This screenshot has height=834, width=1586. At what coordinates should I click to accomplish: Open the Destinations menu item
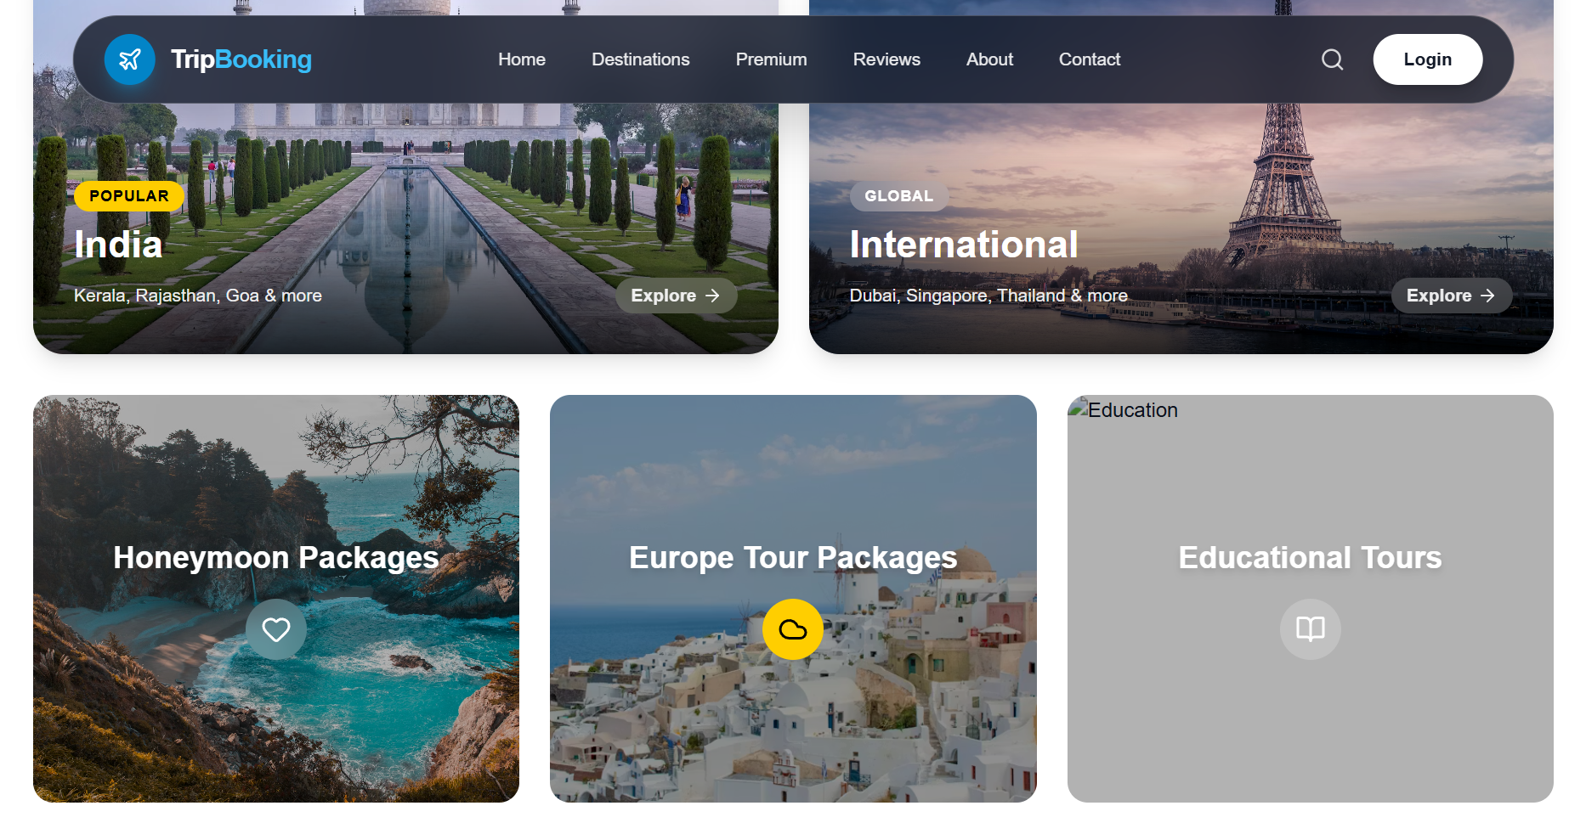[x=640, y=59]
